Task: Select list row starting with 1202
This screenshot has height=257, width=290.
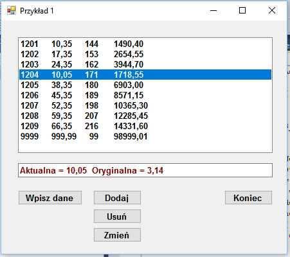Action: click(145, 54)
